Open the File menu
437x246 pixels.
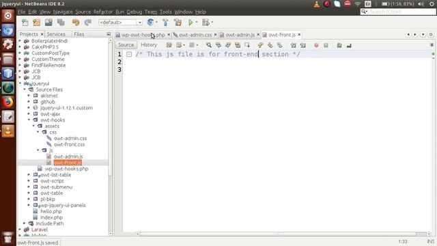point(21,12)
